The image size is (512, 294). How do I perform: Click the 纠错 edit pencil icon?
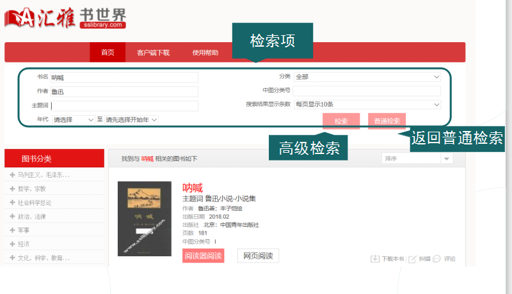click(x=412, y=259)
